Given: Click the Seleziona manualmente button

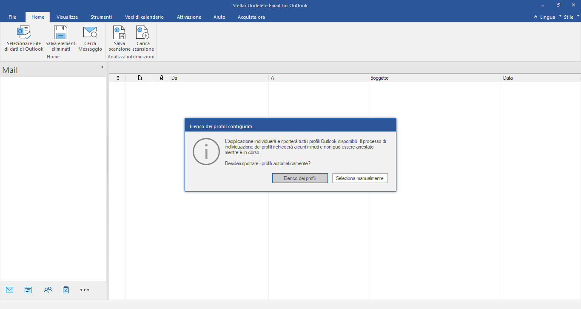Looking at the screenshot, I should tap(360, 178).
